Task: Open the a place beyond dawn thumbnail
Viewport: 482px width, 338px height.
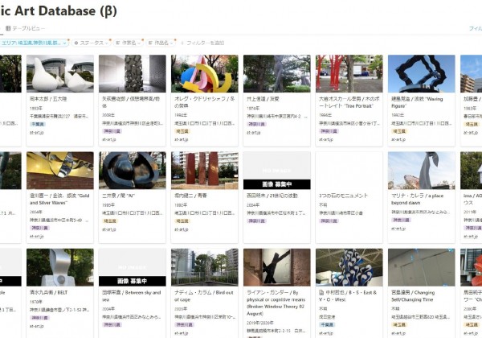Action: [422, 171]
